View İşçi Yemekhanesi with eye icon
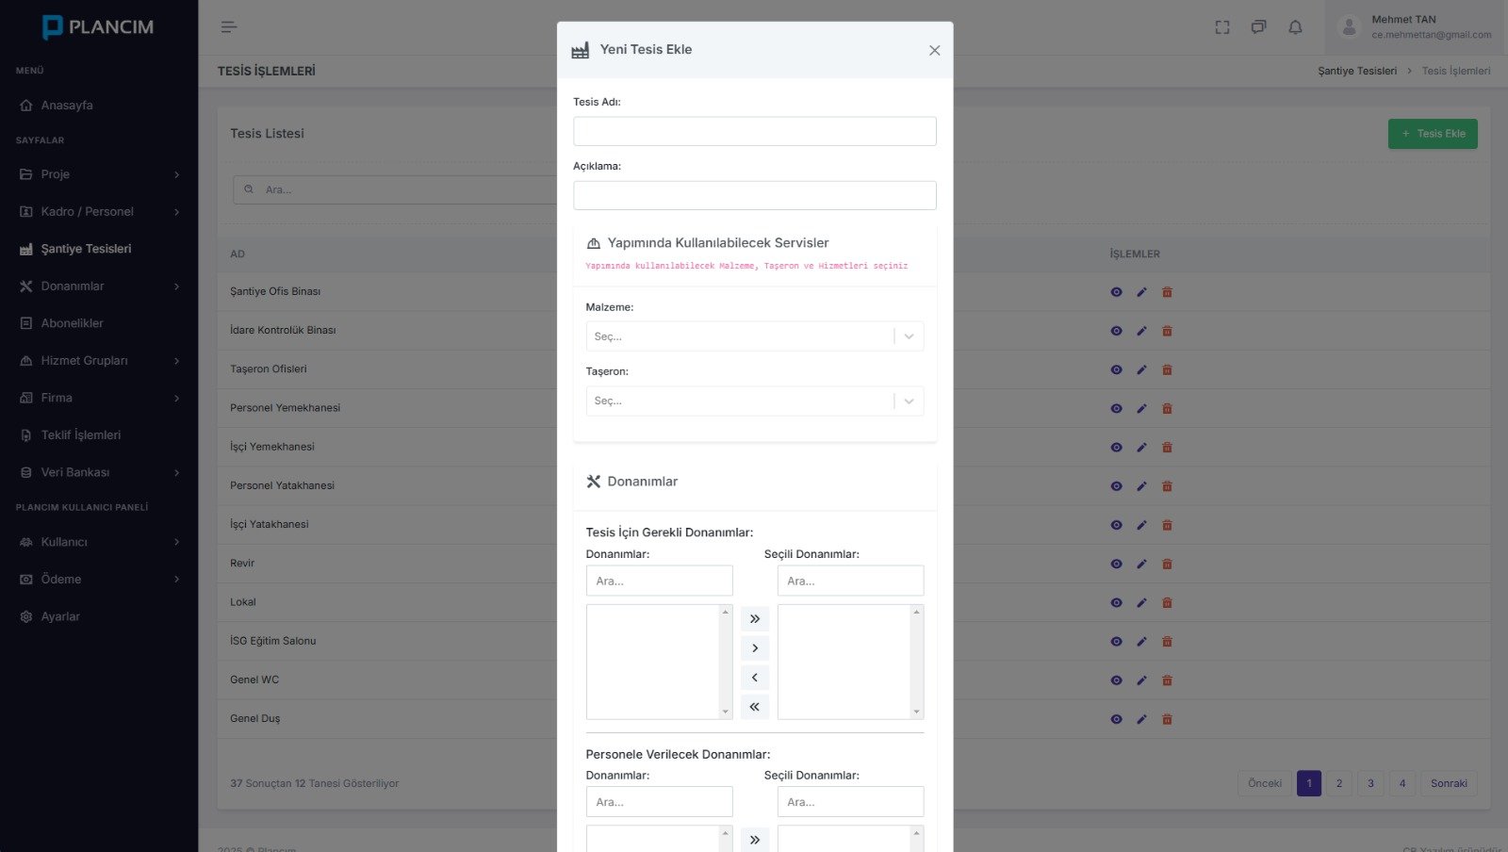 coord(1116,447)
